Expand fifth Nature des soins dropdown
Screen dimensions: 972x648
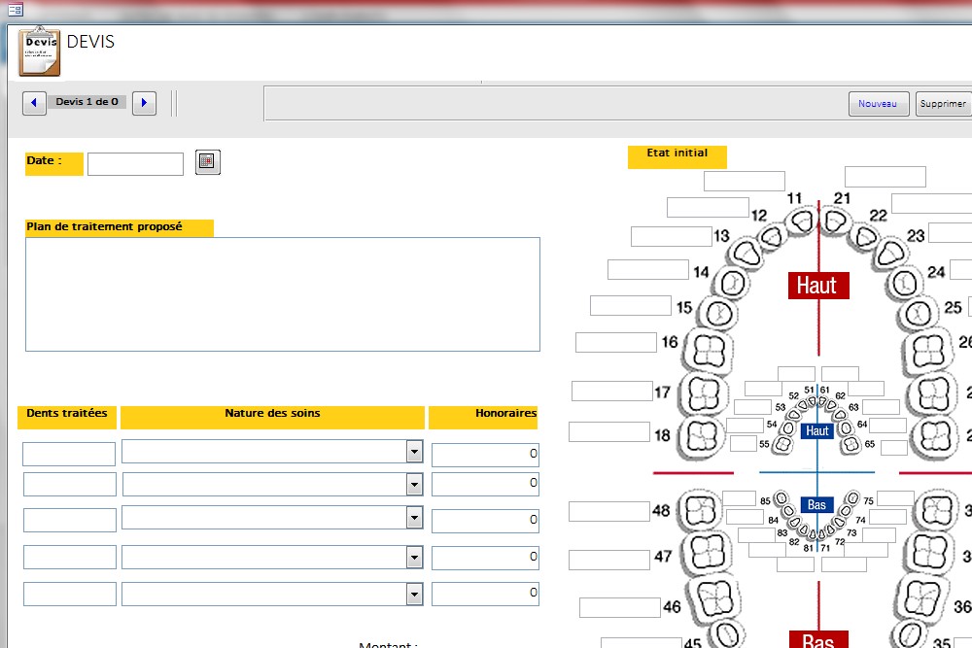click(414, 594)
